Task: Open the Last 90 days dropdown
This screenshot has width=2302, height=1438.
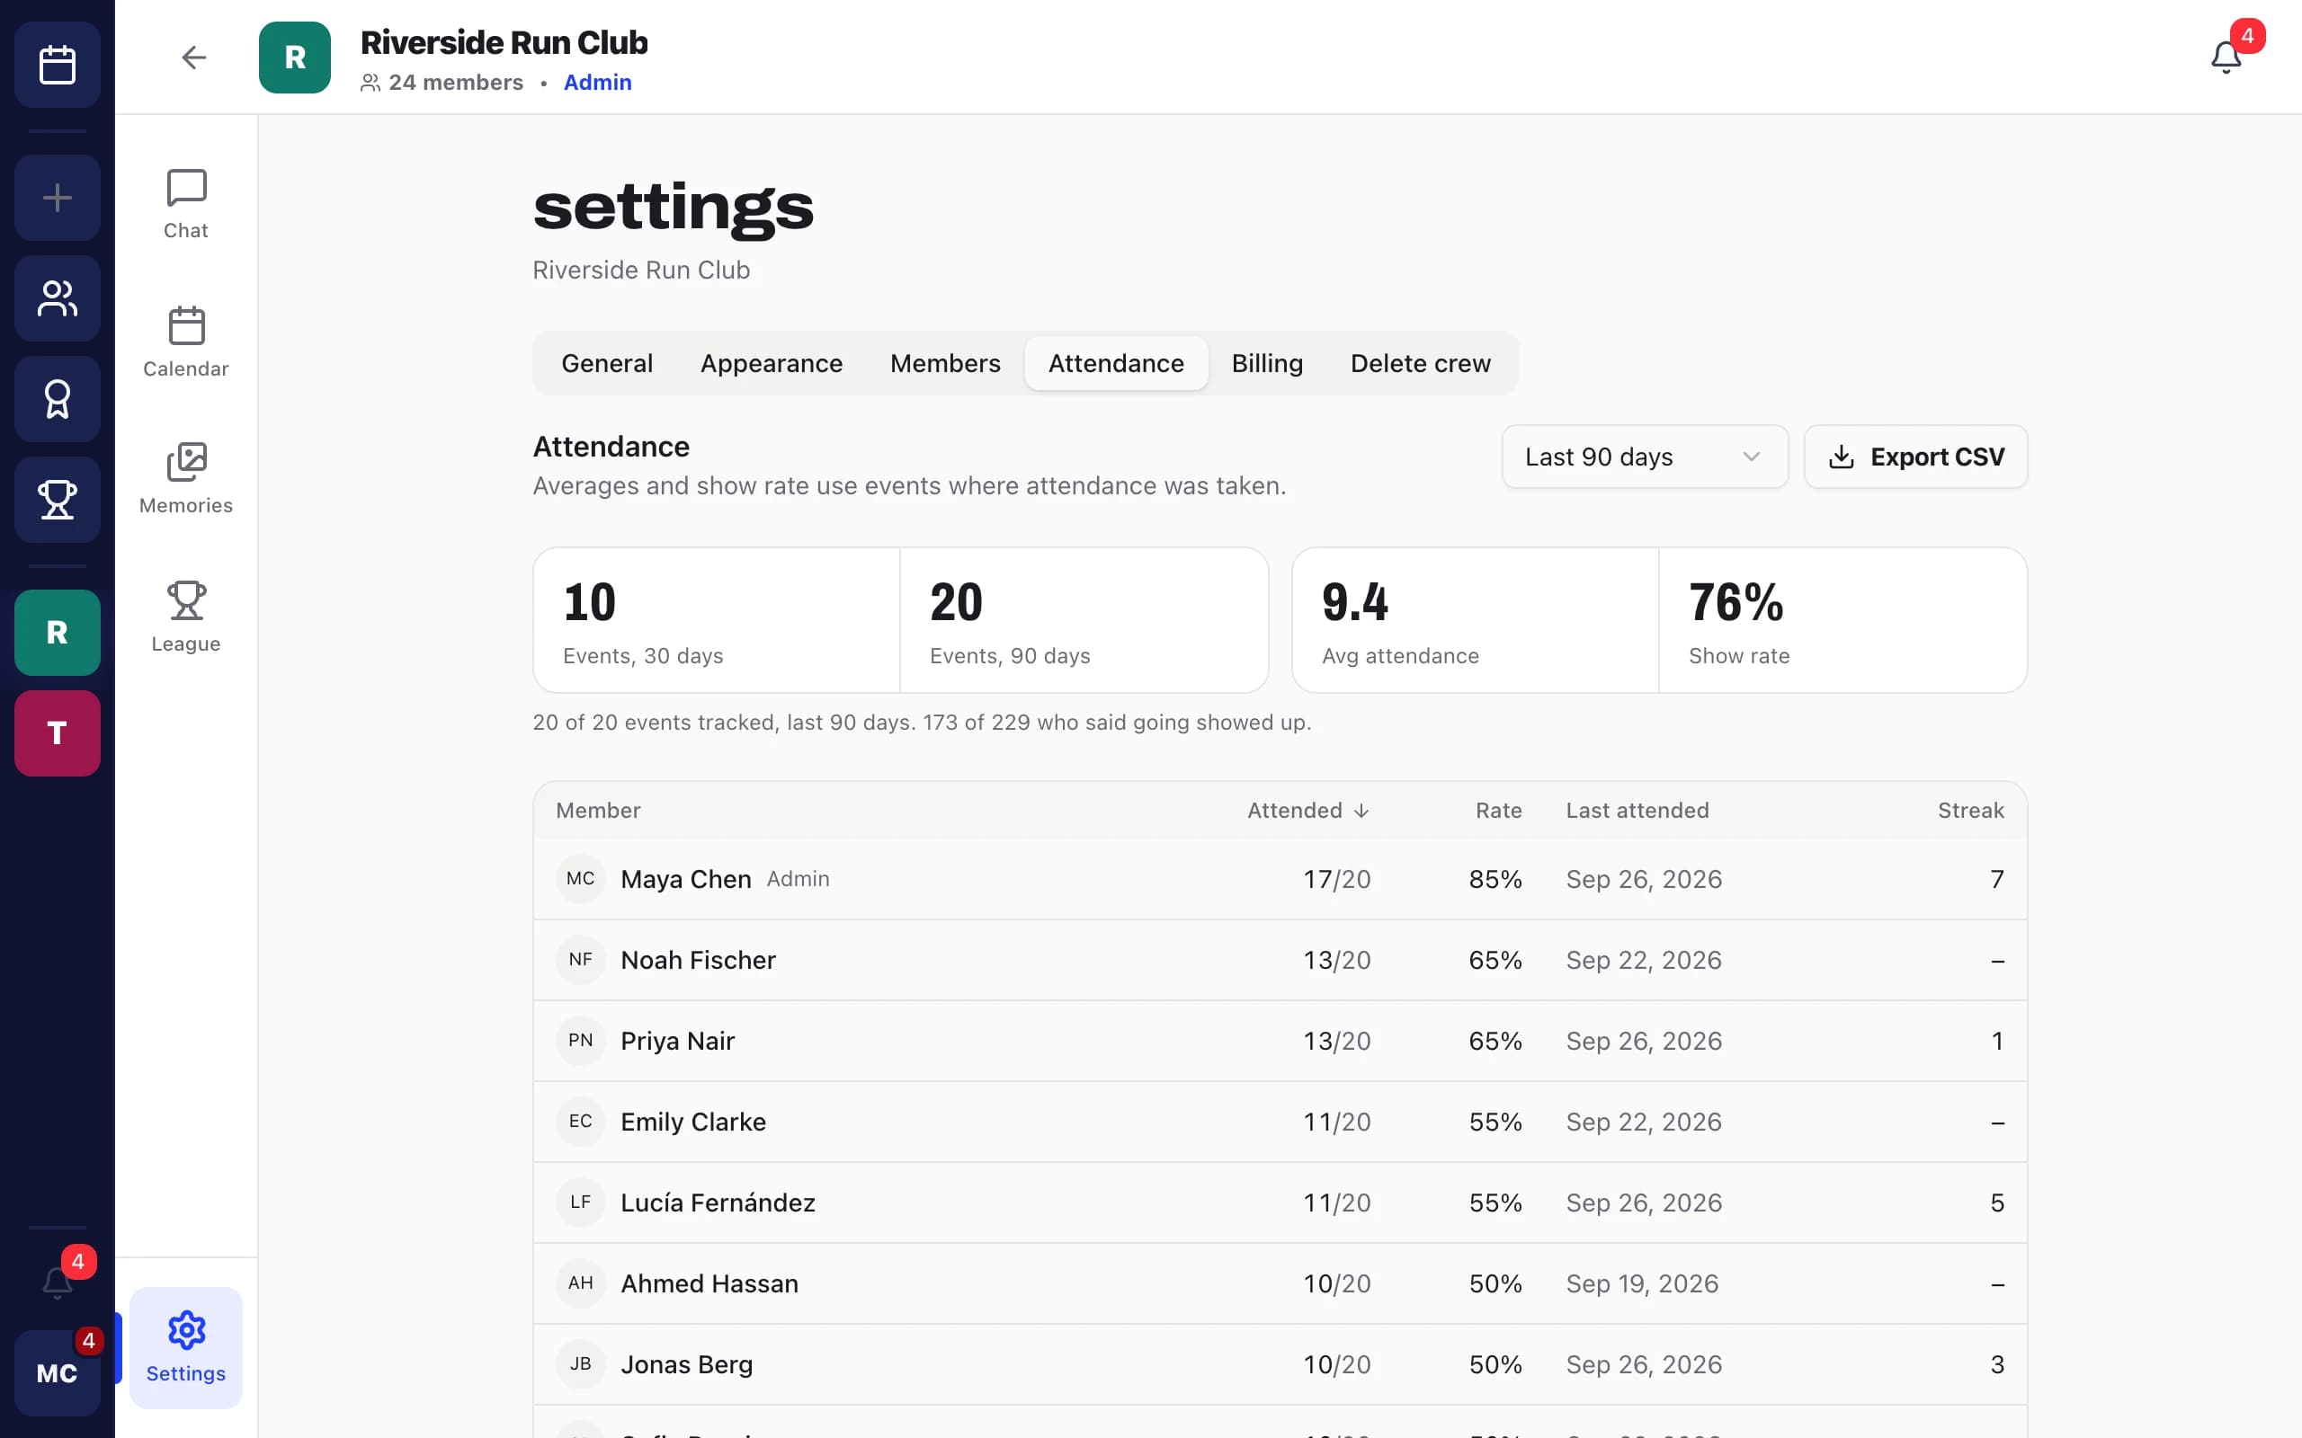Action: click(1645, 457)
